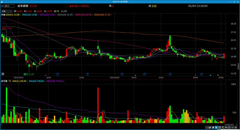Click the yellow triangle marker near 05/02
Viewport: 240px width, 130px height.
point(218,75)
